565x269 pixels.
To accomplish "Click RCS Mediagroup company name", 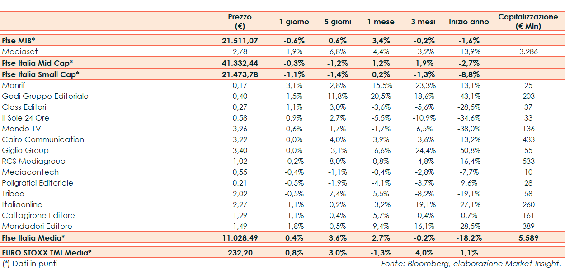I will point(34,161).
